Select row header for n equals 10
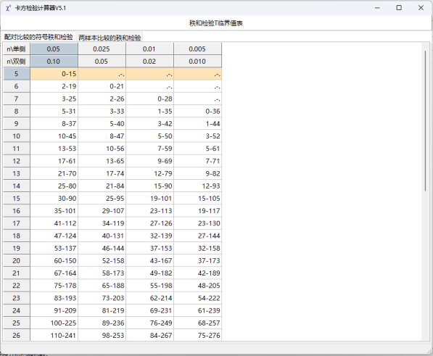This screenshot has width=433, height=356. click(17, 136)
